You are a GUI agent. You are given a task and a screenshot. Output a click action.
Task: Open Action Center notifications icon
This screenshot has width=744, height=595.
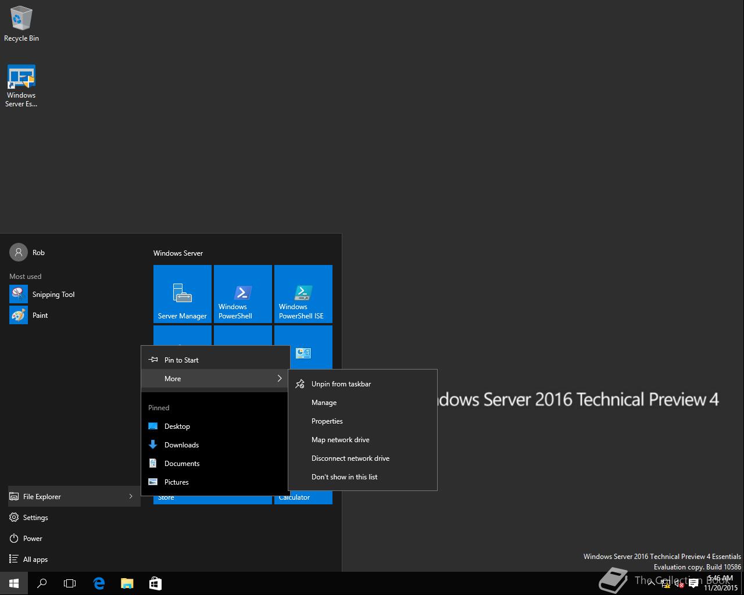pos(693,584)
